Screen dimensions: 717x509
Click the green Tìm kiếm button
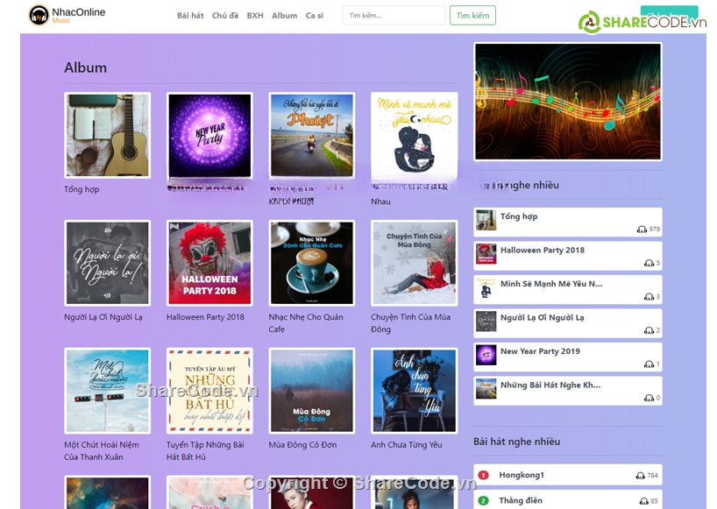tap(472, 16)
